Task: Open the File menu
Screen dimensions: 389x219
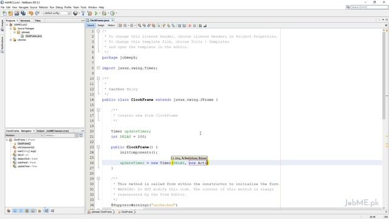Action: click(2, 7)
